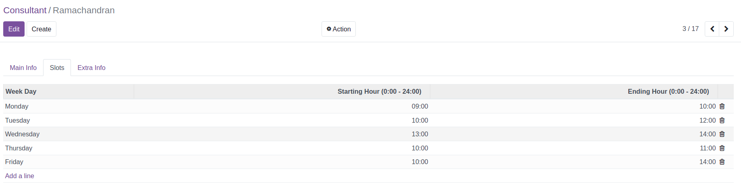Open the Action gear menu
The height and width of the screenshot is (183, 741).
(x=338, y=29)
